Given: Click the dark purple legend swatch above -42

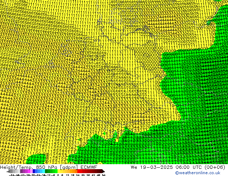Looking at the screenshot, I should click(21, 171).
